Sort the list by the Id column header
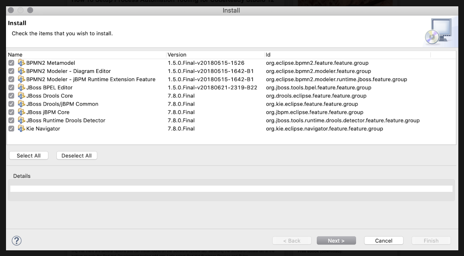Viewport: 464px width, 256px height. point(348,55)
